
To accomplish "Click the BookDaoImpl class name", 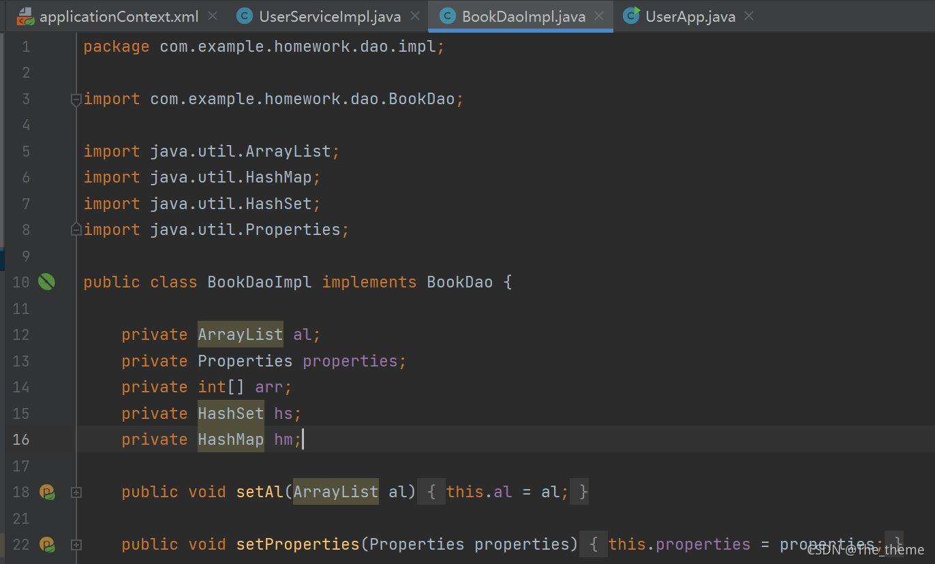I will (260, 282).
